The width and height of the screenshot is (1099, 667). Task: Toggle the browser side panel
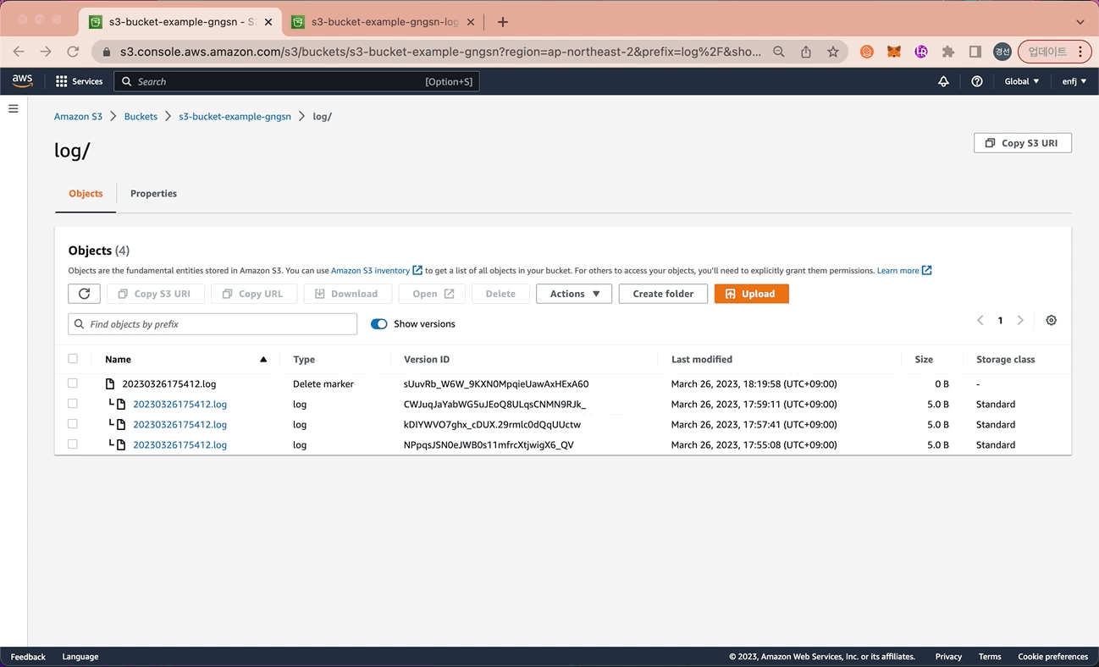975,52
